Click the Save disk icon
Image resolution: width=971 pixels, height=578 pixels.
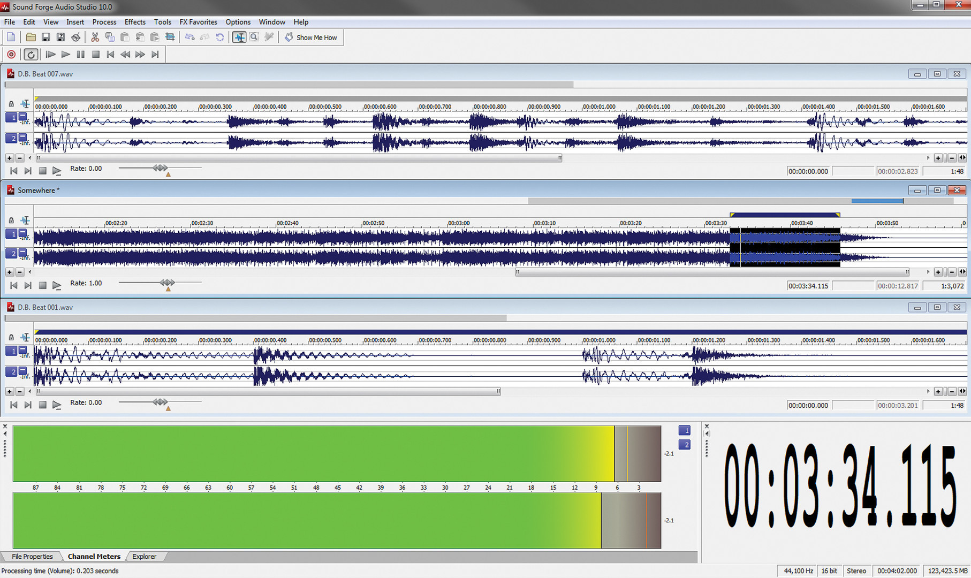(45, 37)
